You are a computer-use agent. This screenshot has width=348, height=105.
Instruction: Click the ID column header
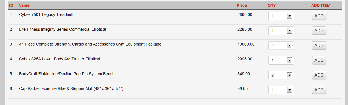(11, 5)
